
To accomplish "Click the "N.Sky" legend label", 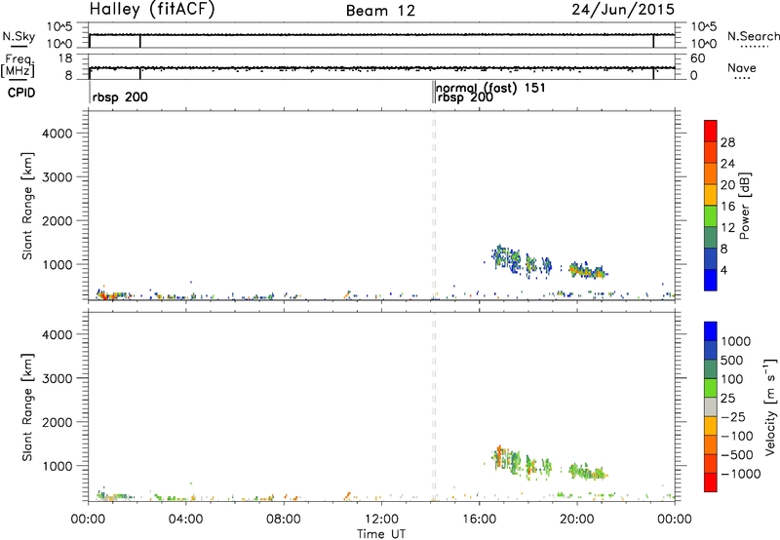I will click(x=19, y=36).
